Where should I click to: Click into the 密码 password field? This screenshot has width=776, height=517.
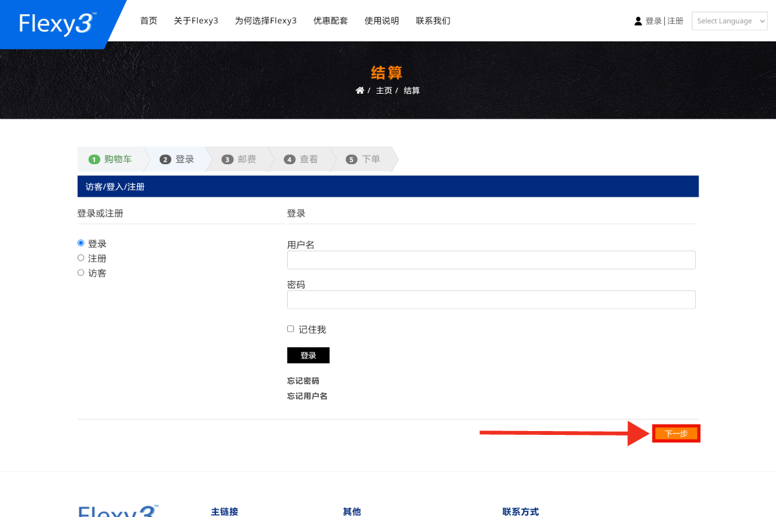click(x=491, y=299)
